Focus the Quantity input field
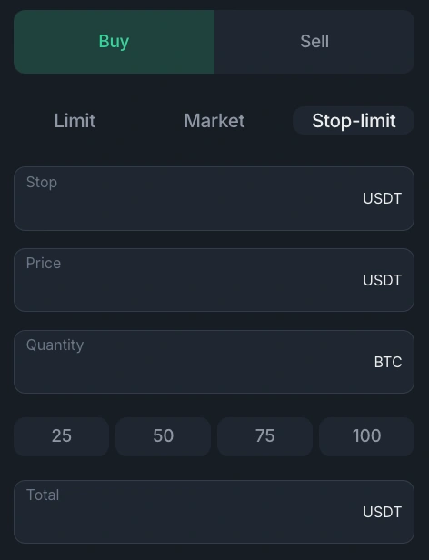The image size is (429, 560). (214, 362)
